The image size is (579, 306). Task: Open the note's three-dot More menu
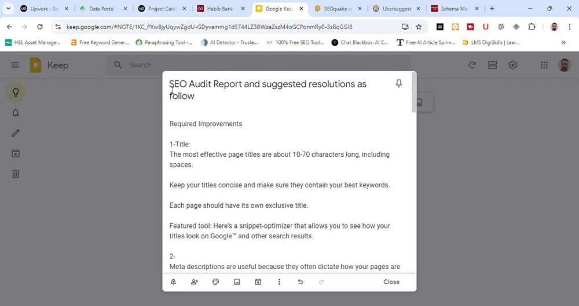[x=279, y=282]
